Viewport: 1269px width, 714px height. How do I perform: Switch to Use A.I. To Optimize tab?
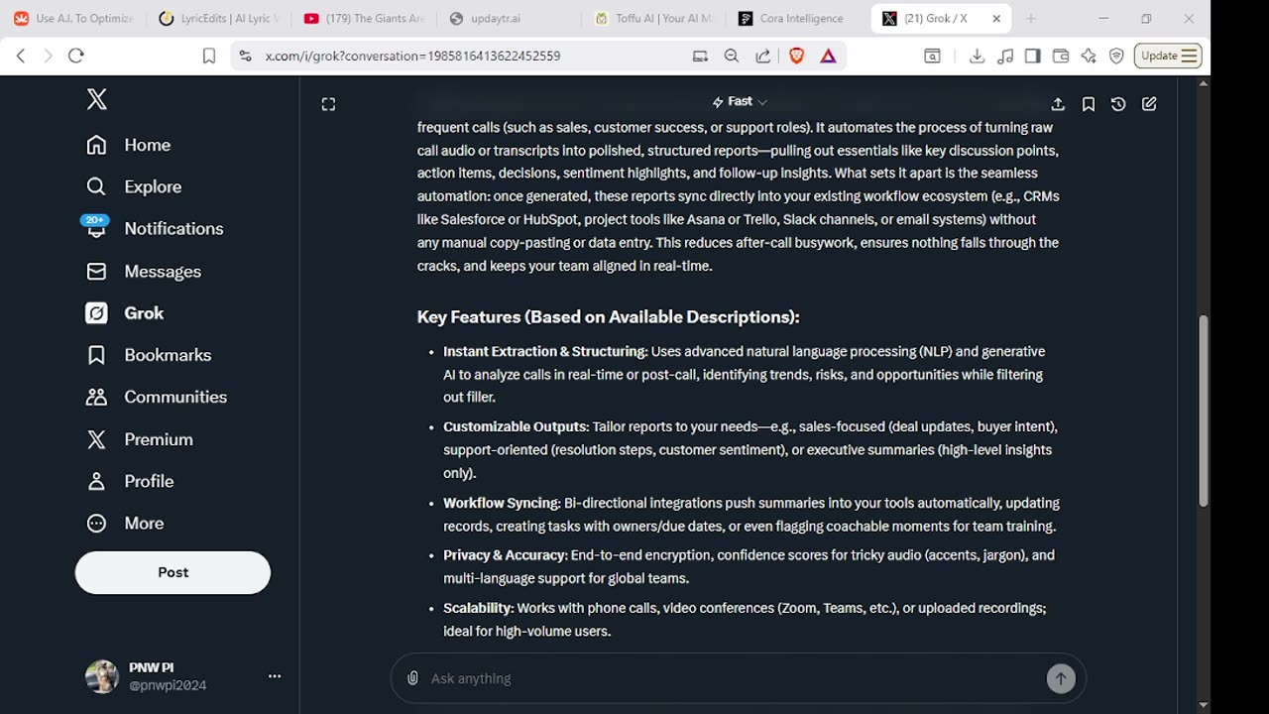coord(74,19)
